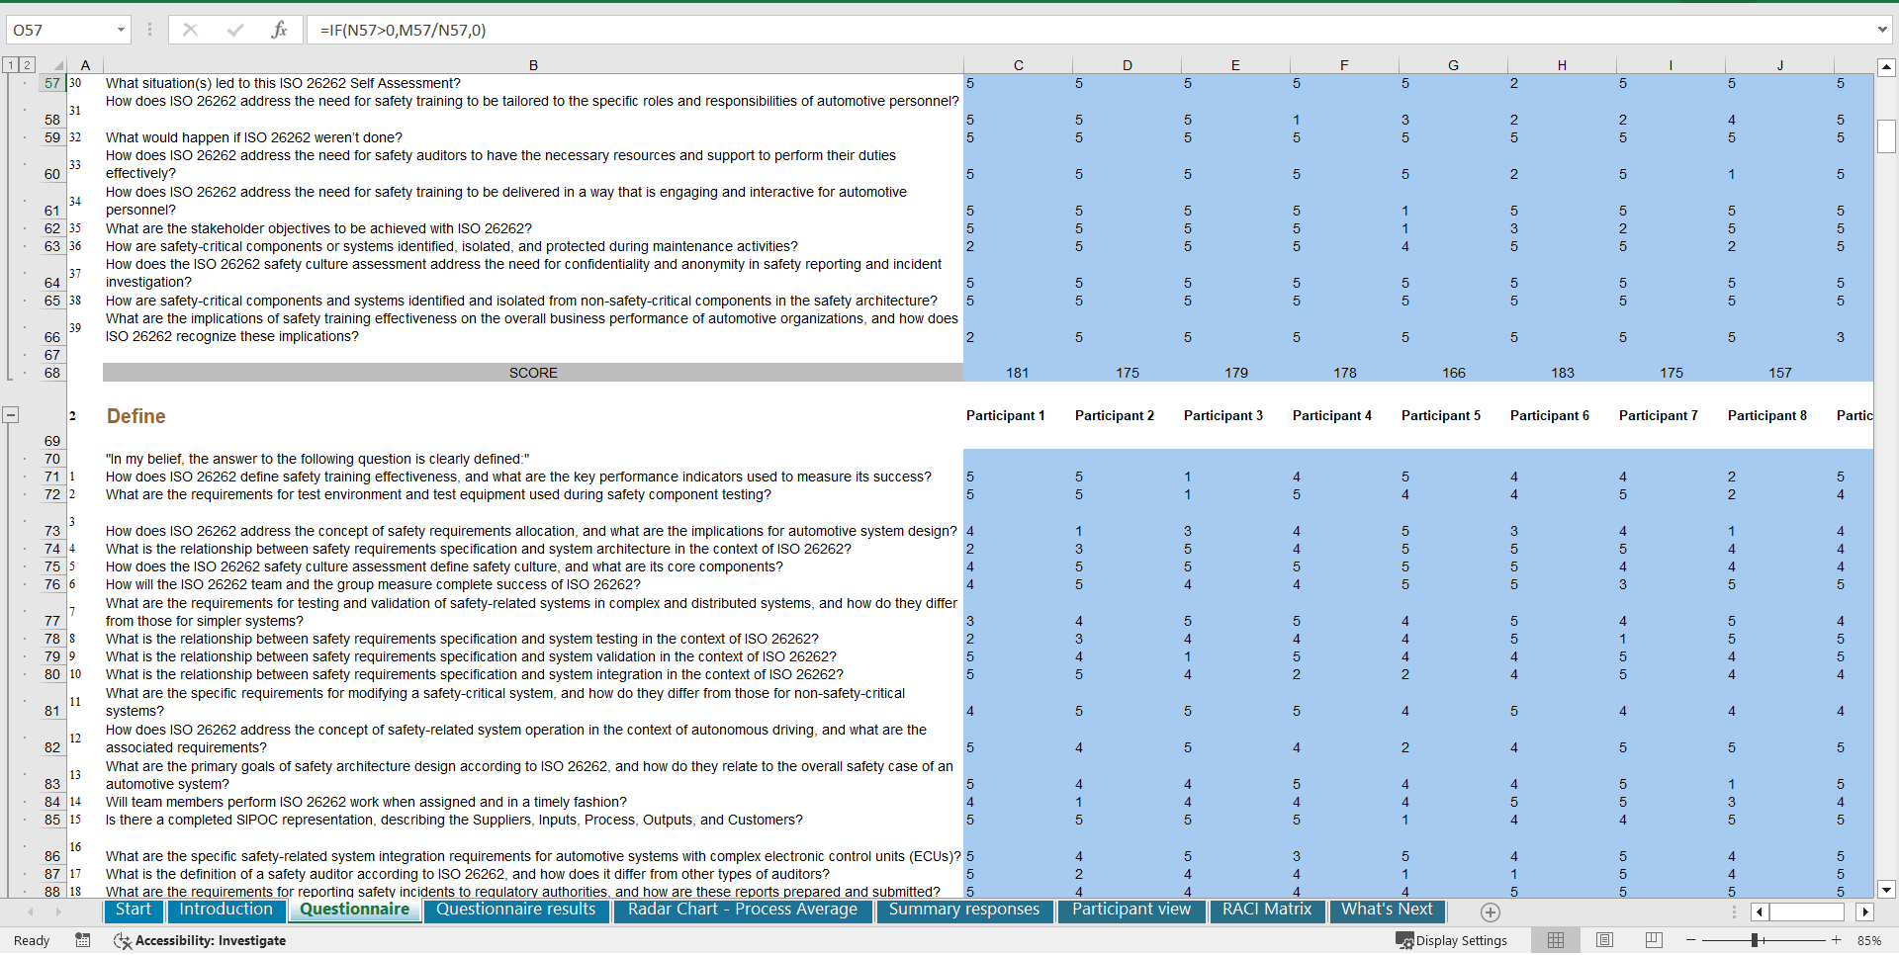Click the Define section heading
Viewport: 1899px width, 955px height.
(136, 416)
